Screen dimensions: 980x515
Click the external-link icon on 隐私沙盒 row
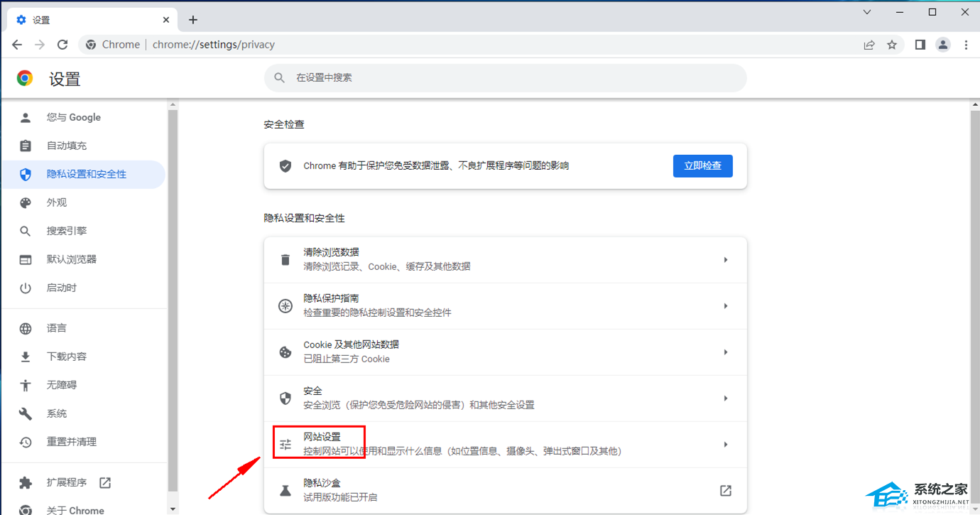pyautogui.click(x=726, y=491)
